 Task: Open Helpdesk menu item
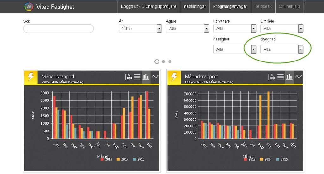pyautogui.click(x=263, y=6)
